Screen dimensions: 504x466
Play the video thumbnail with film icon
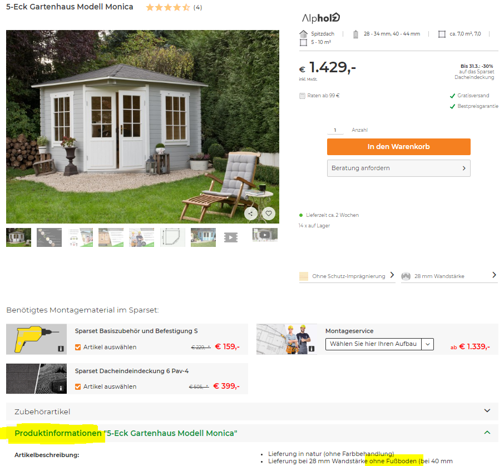(231, 237)
